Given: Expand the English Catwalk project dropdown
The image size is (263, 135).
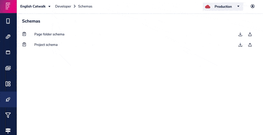Looking at the screenshot, I should [36, 6].
